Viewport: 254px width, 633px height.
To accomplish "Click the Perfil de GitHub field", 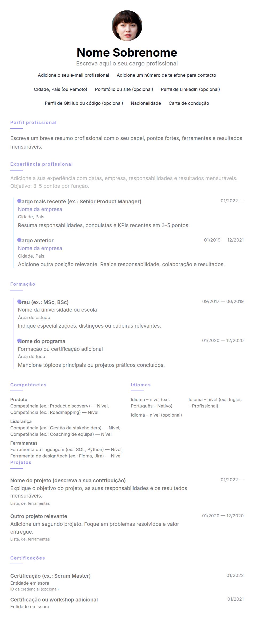I will [84, 103].
